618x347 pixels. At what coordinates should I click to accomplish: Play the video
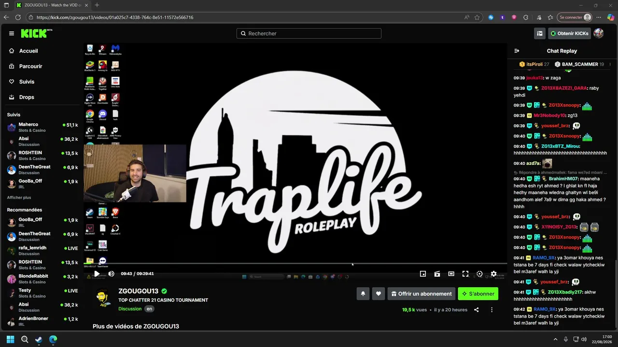pyautogui.click(x=97, y=274)
